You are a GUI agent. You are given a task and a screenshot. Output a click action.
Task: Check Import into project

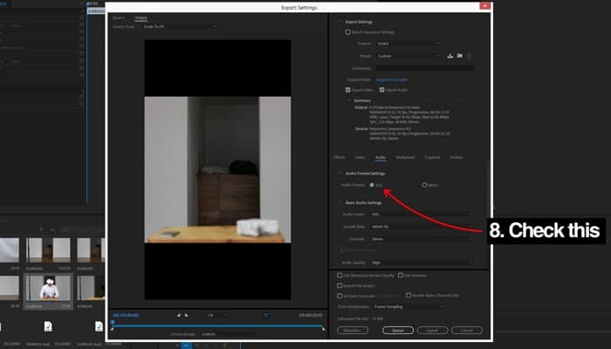pyautogui.click(x=340, y=285)
